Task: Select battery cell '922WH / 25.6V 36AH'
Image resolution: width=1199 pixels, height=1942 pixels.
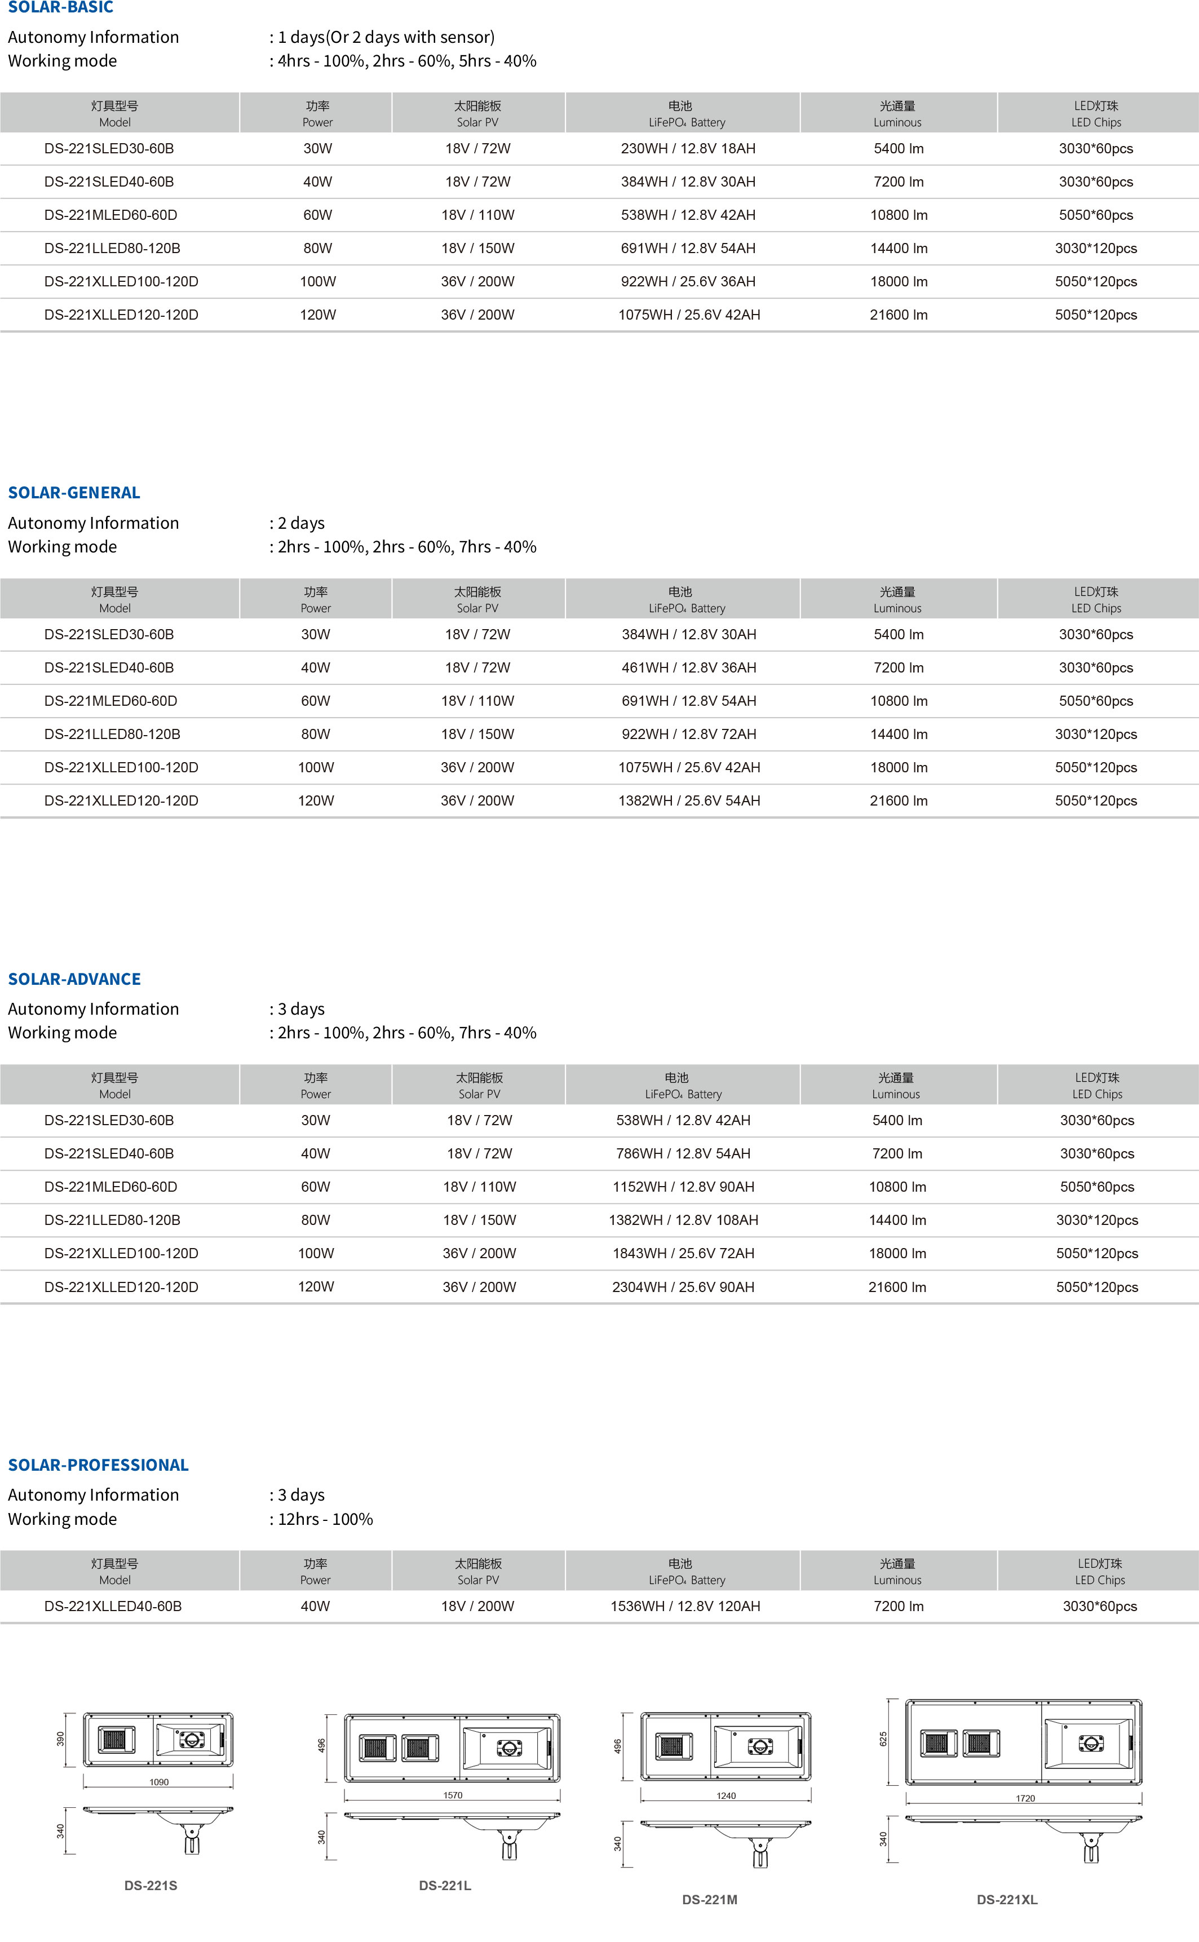Action: click(688, 281)
